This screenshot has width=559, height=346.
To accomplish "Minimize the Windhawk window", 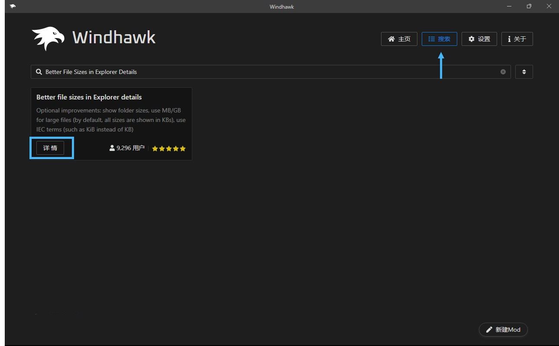I will tap(509, 6).
